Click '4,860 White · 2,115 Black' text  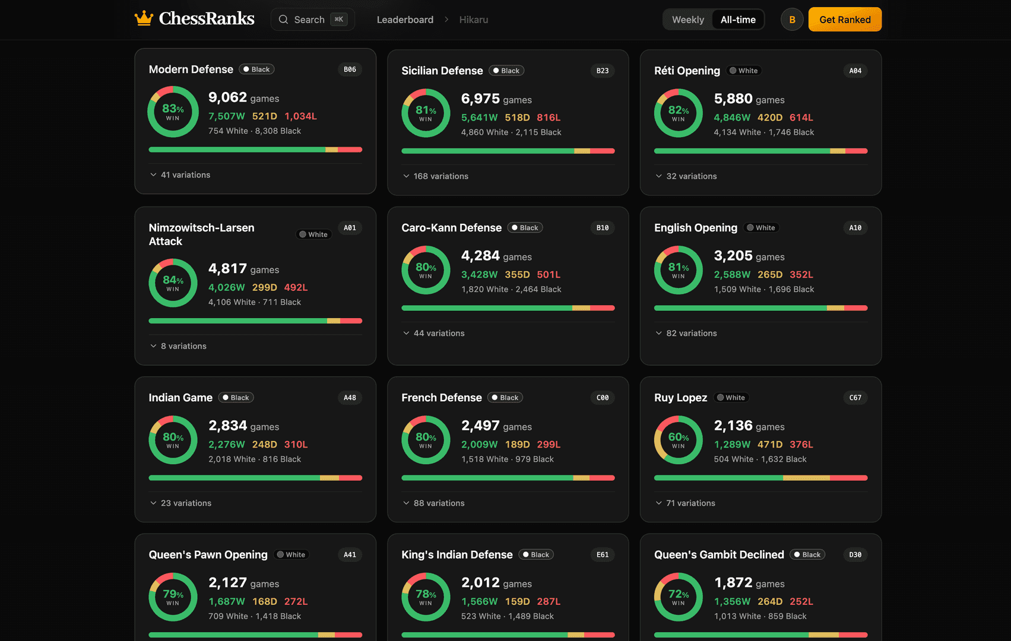(511, 132)
